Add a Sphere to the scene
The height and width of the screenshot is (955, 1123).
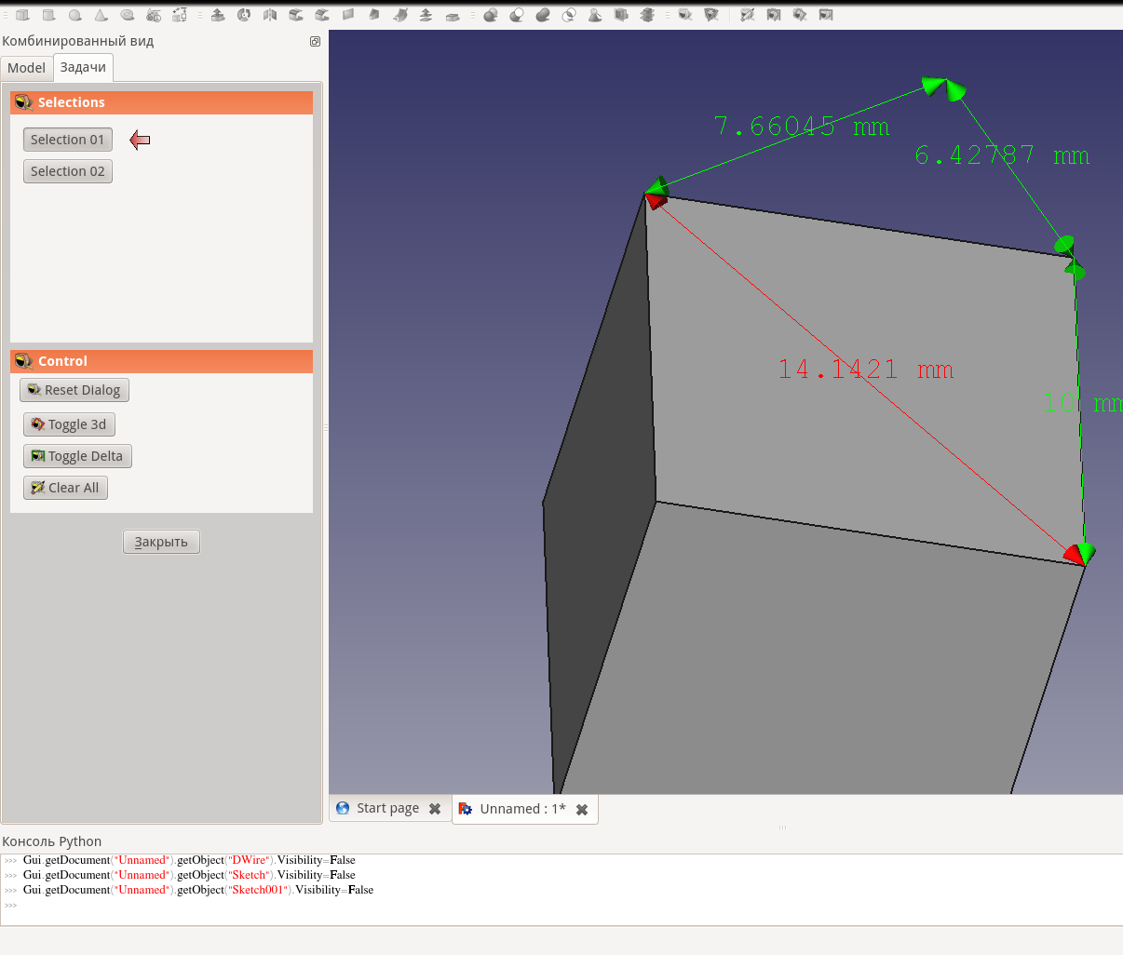74,15
